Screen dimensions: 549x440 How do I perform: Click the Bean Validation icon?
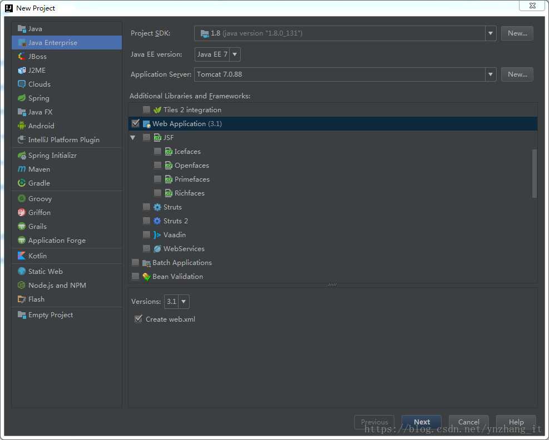tap(146, 277)
